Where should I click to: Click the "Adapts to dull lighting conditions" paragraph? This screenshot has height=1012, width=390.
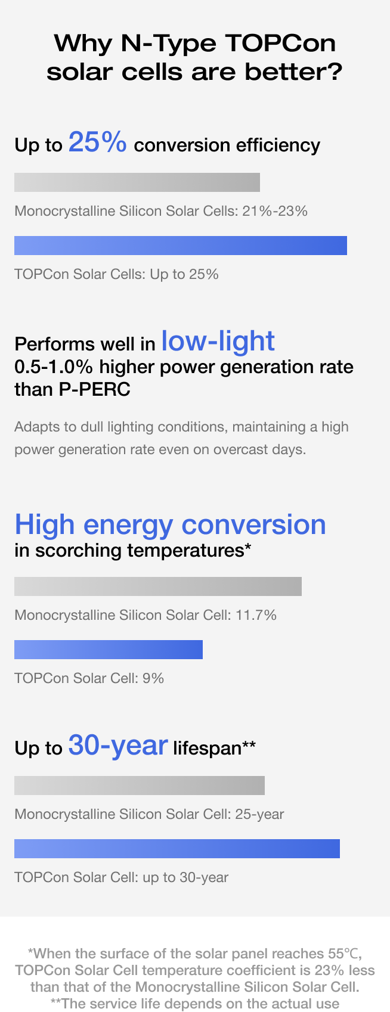[181, 438]
